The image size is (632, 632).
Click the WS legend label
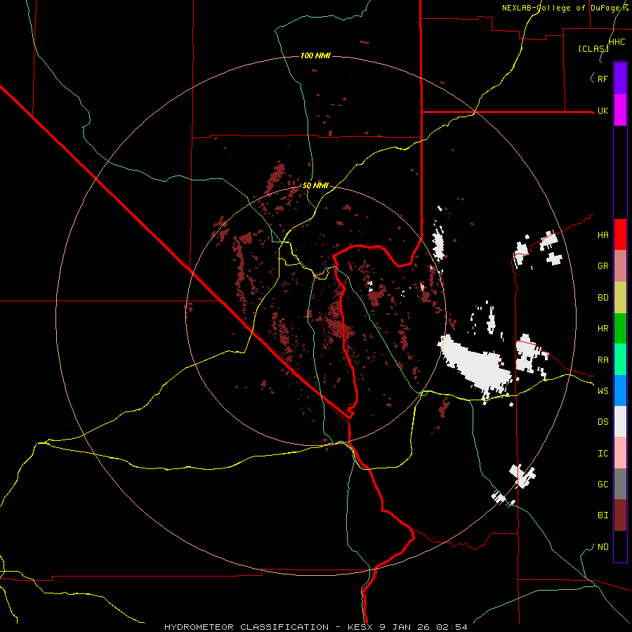(x=603, y=391)
